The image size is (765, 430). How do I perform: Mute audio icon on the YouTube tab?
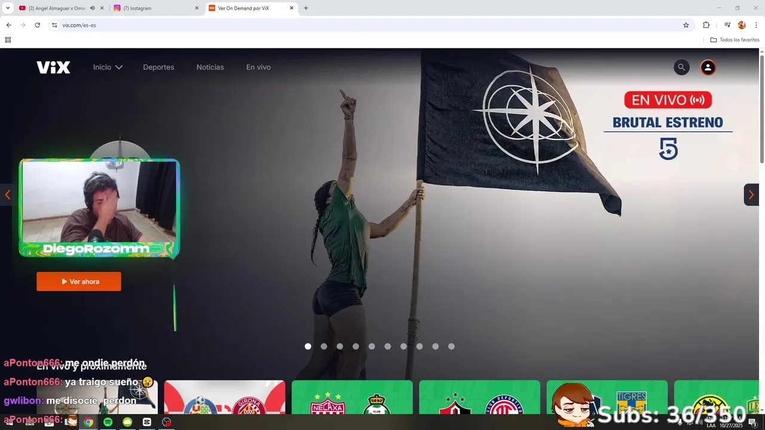click(x=93, y=8)
